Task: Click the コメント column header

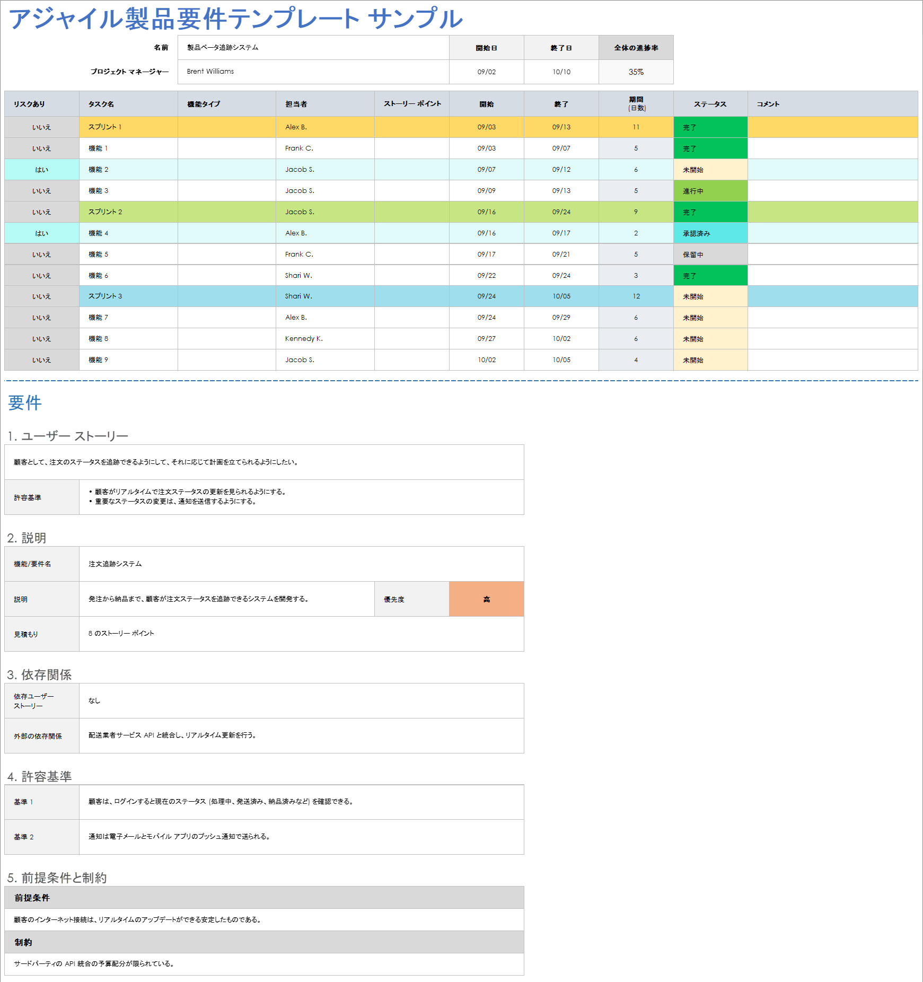Action: pyautogui.click(x=833, y=104)
